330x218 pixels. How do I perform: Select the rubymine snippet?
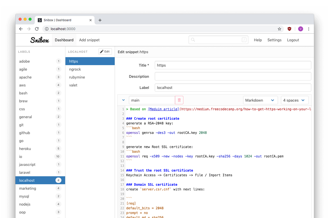(x=90, y=77)
